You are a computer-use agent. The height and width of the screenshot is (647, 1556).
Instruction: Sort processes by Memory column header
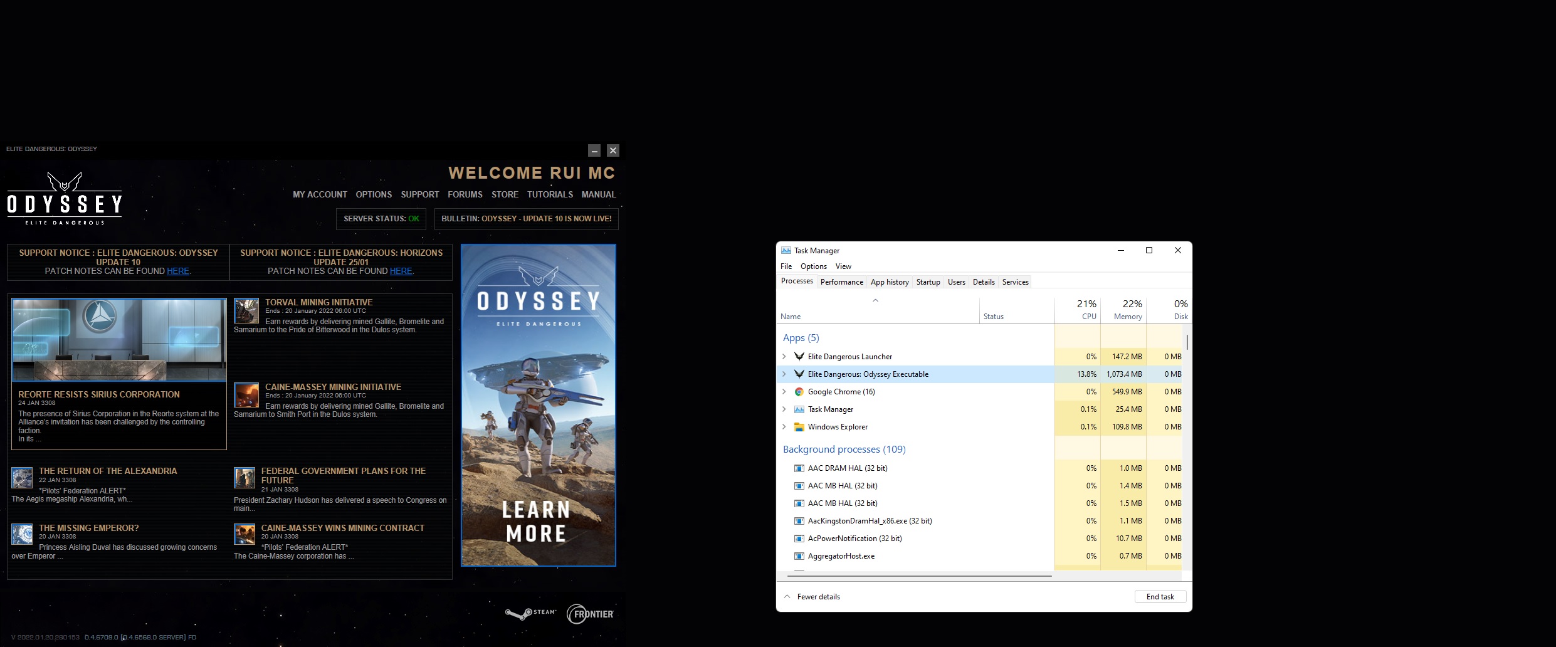[1123, 310]
